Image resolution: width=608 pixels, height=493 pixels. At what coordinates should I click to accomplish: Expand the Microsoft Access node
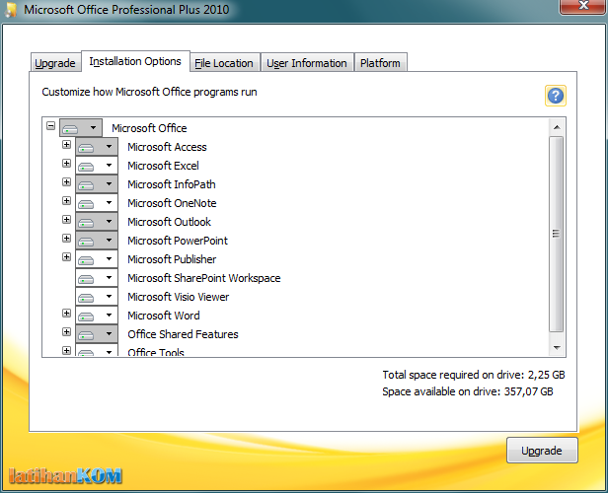[67, 145]
